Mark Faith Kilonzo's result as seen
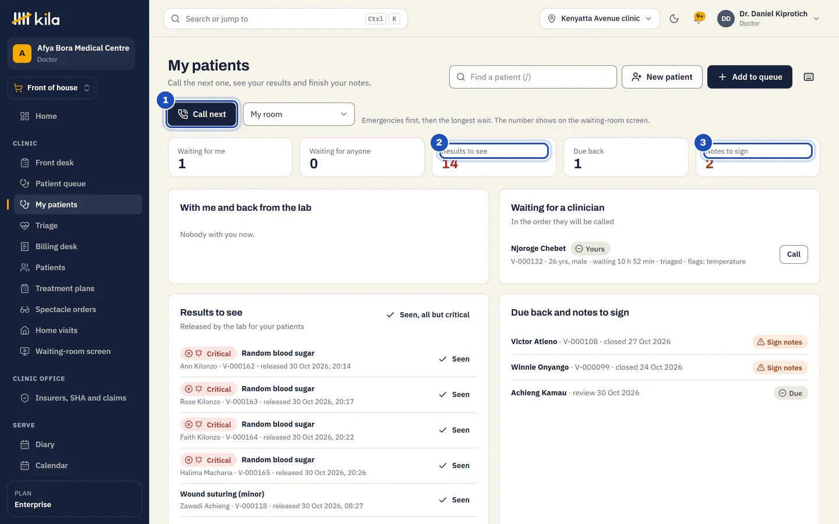This screenshot has width=839, height=524. click(x=454, y=430)
